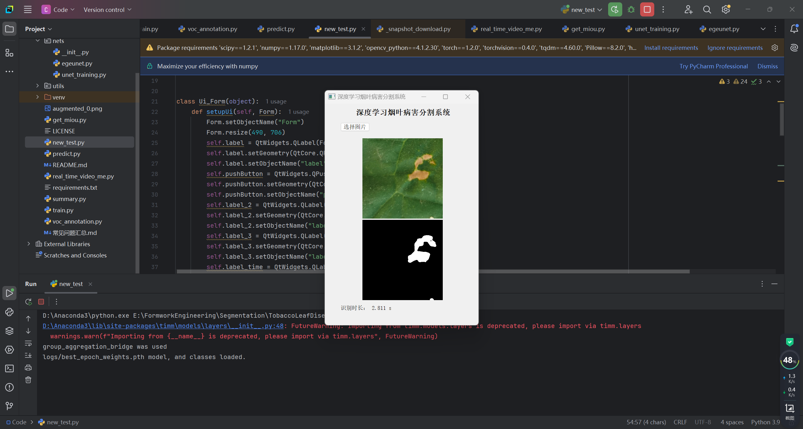Click the Debug bug icon
This screenshot has height=429, width=803.
631,10
